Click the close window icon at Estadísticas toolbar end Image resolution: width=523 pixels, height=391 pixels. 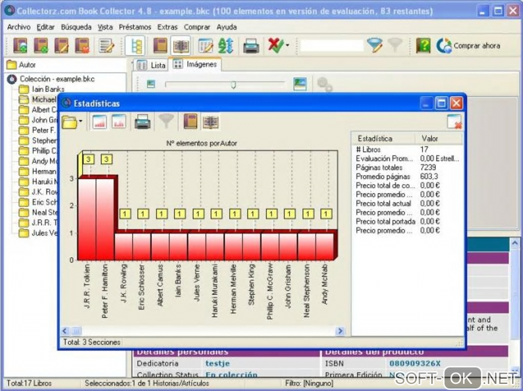[x=454, y=122]
